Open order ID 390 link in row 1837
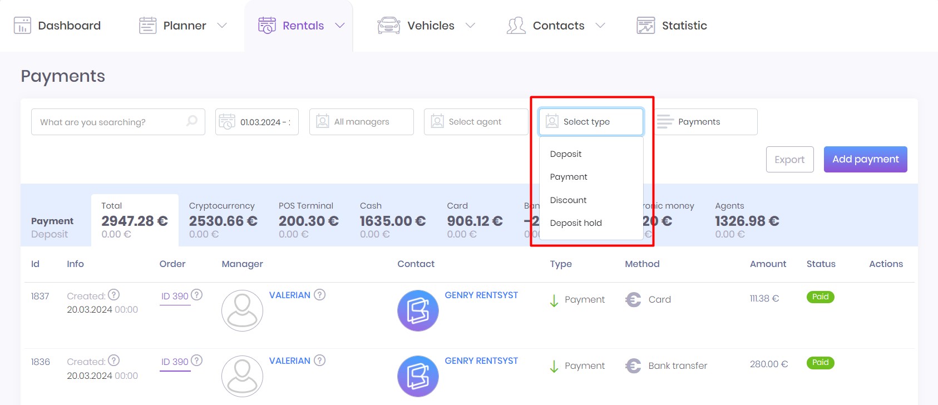 (x=175, y=297)
